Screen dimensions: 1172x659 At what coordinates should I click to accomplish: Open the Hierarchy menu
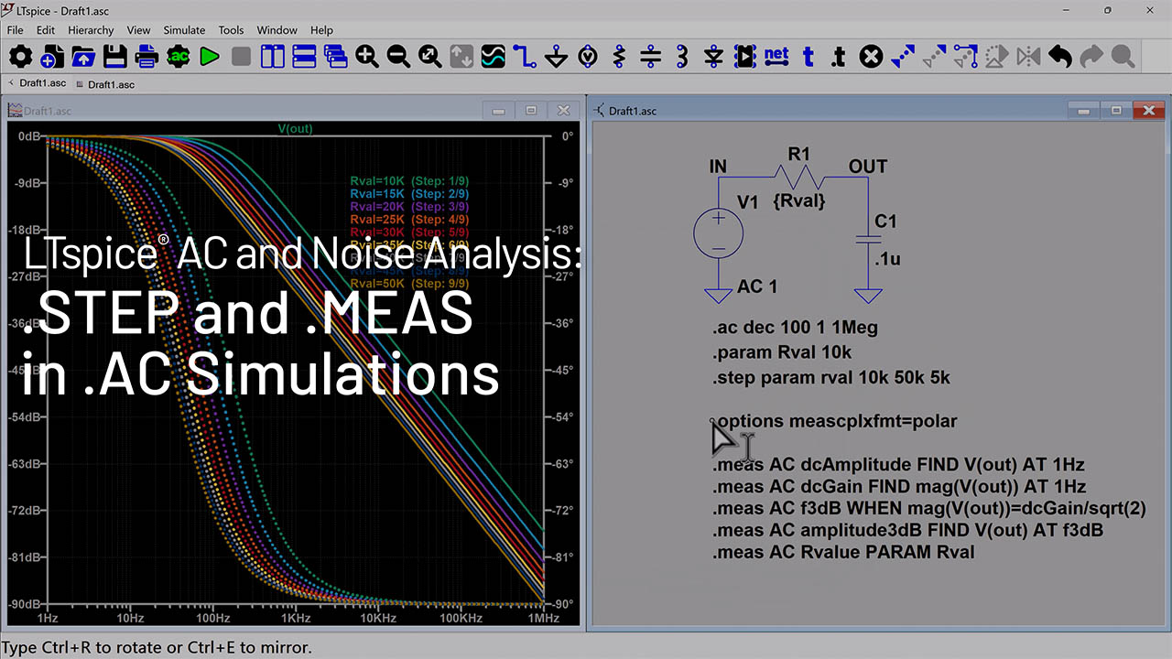click(x=91, y=30)
